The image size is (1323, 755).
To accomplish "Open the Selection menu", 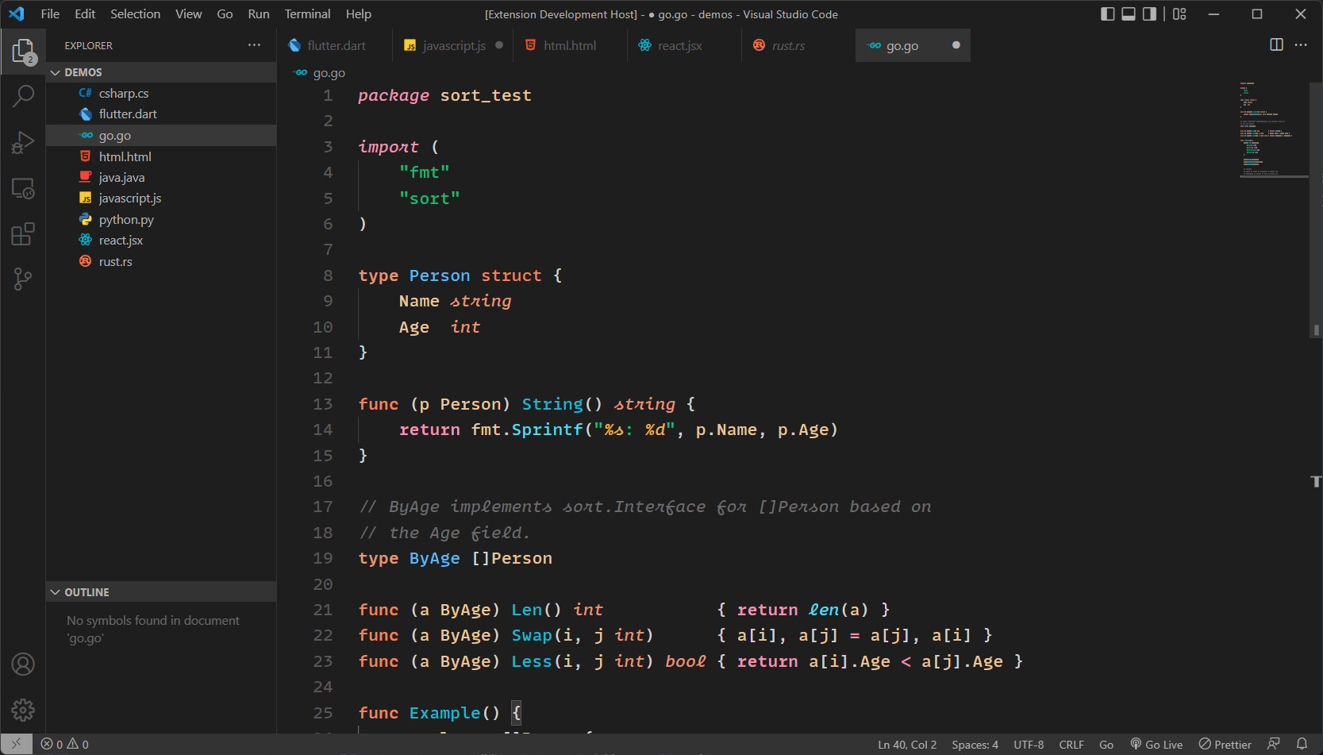I will [x=135, y=13].
